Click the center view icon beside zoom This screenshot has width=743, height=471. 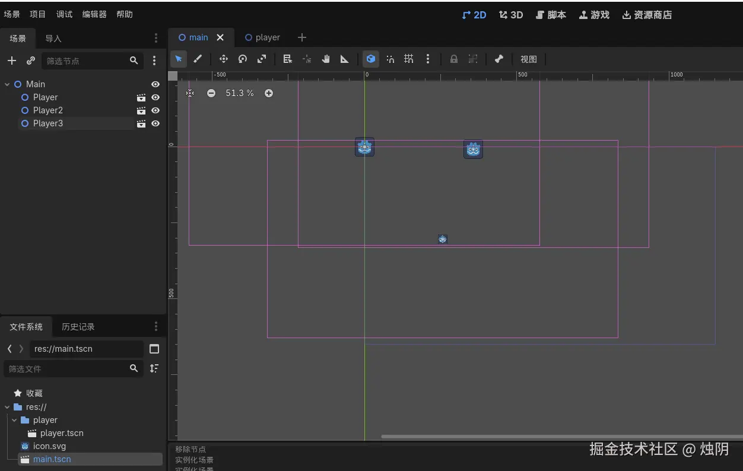point(190,93)
